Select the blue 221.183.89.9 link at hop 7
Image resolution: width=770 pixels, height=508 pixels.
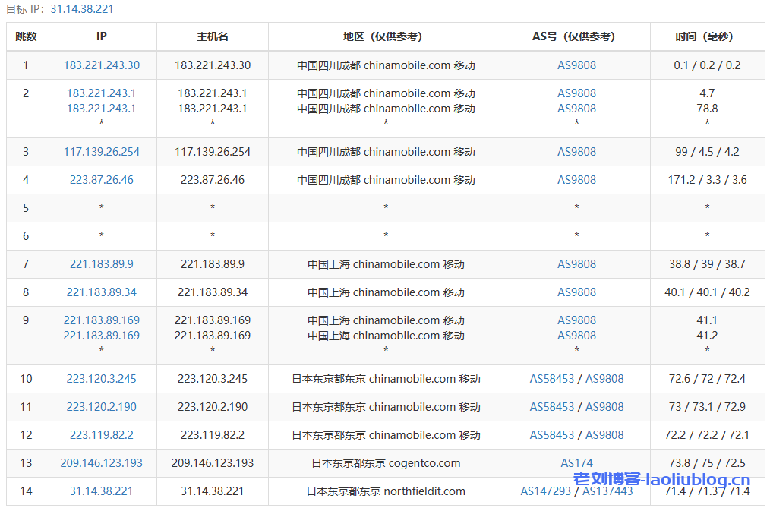click(102, 264)
